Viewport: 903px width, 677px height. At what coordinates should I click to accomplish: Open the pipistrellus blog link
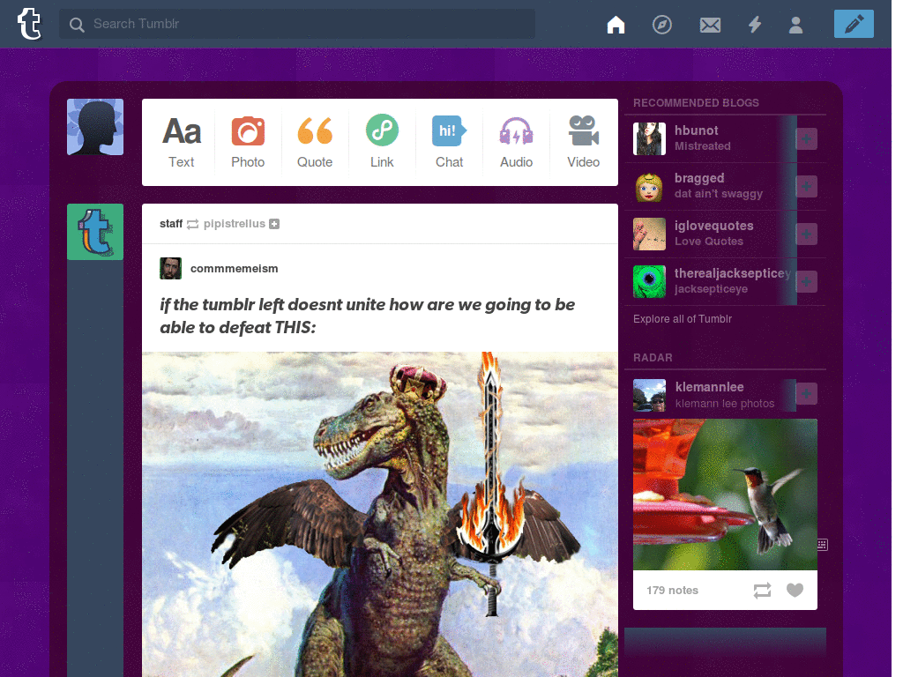coord(234,223)
